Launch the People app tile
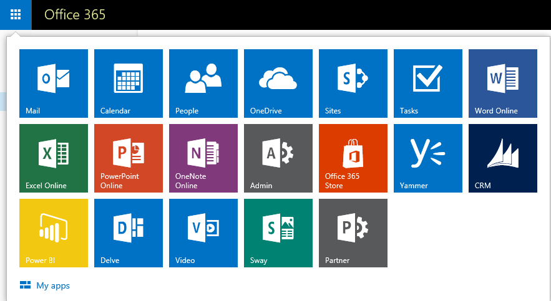The width and height of the screenshot is (551, 301). [203, 84]
